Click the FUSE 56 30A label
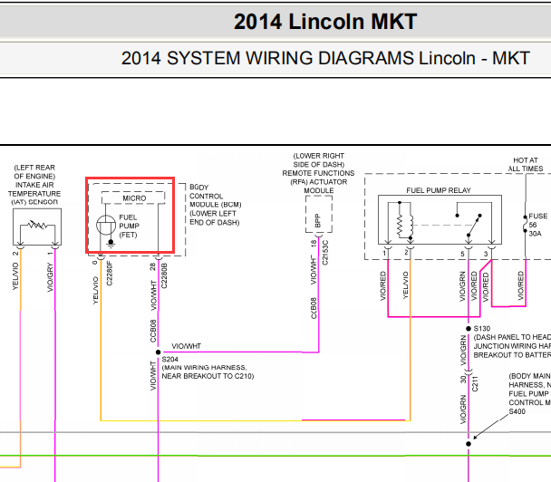 click(537, 225)
